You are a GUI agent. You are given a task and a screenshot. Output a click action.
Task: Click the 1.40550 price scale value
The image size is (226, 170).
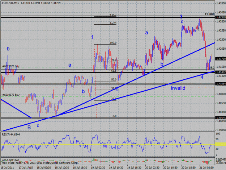pyautogui.click(x=221, y=103)
